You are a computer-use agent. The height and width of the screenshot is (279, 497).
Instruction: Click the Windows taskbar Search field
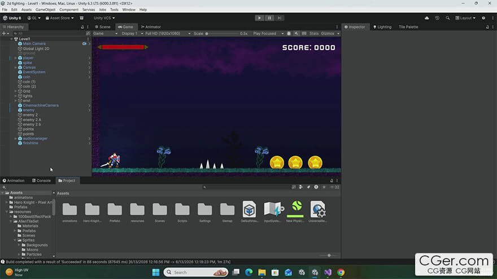point(196,272)
